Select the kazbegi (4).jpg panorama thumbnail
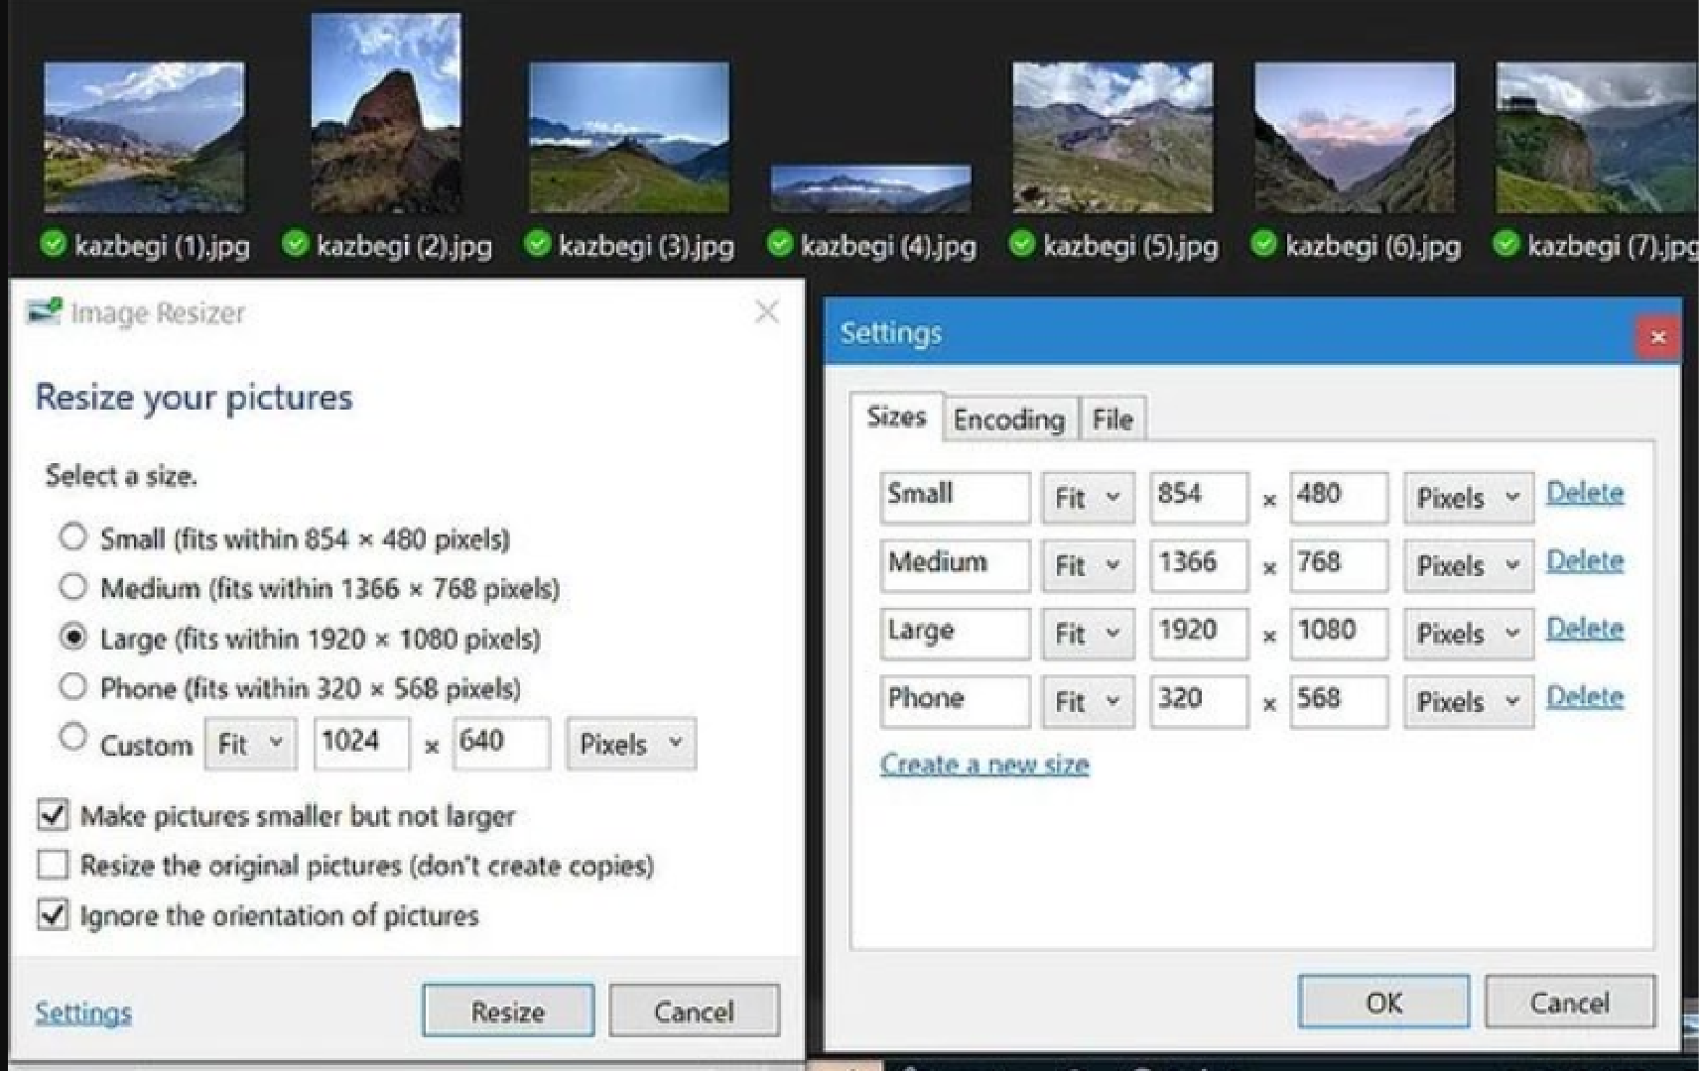The height and width of the screenshot is (1071, 1699). pos(870,188)
